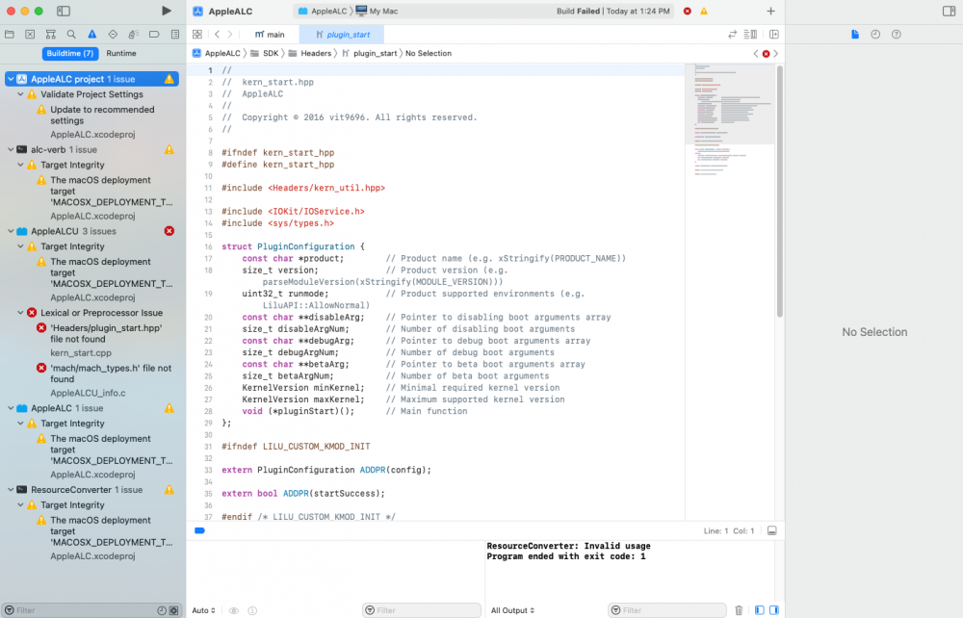Click No Selection in the jump bar
Viewport: 963px width, 618px height.
[429, 53]
